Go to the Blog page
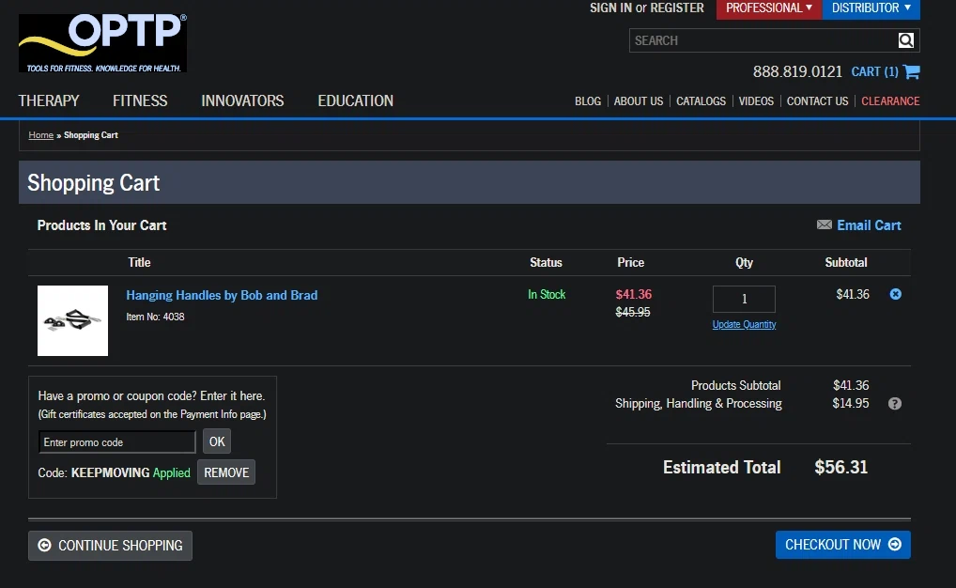956x588 pixels. coord(588,101)
